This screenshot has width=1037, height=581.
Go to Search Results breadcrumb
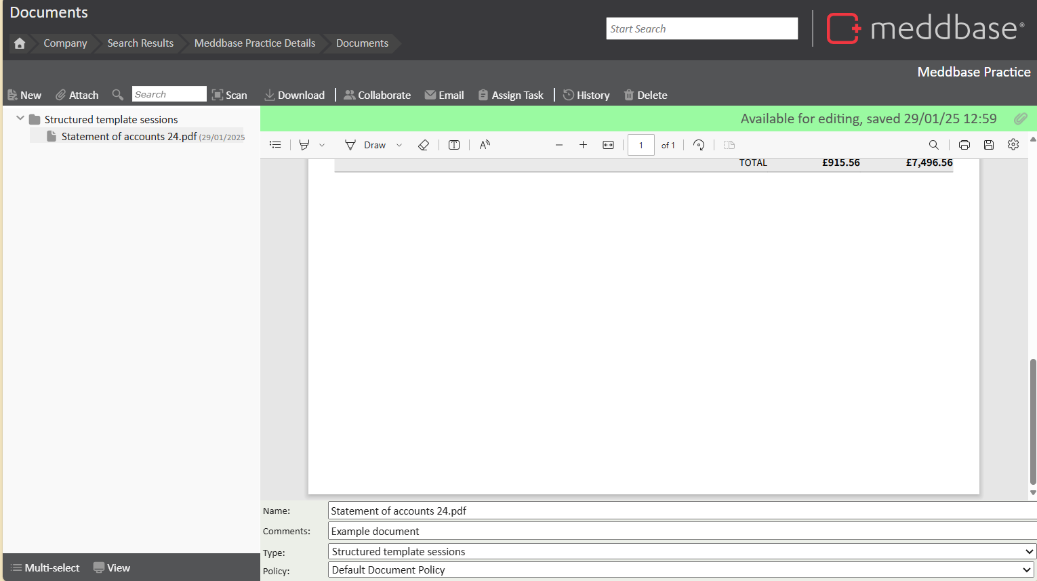tap(140, 43)
